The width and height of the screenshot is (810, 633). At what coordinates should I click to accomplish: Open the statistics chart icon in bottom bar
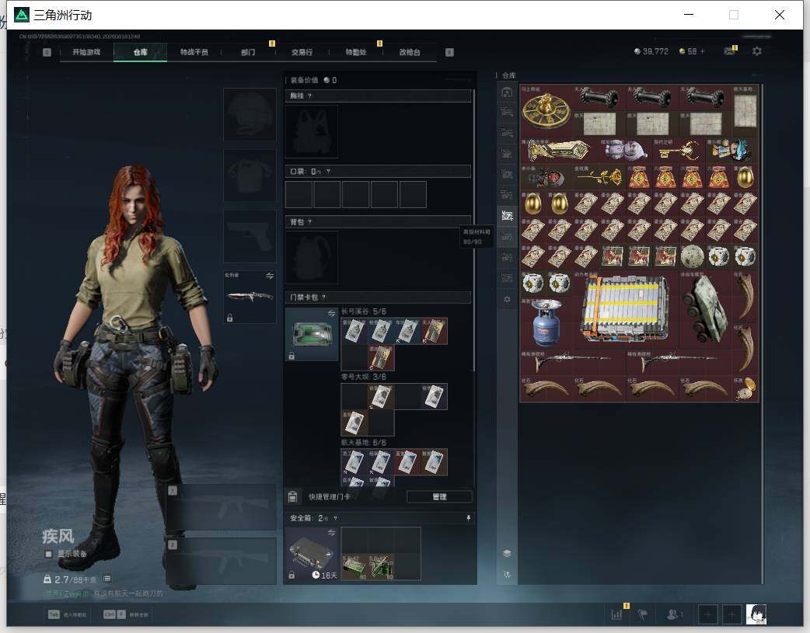(x=616, y=614)
